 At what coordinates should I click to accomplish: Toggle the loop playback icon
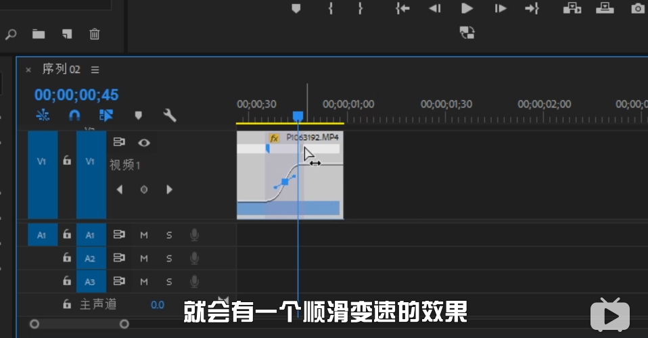click(x=467, y=32)
